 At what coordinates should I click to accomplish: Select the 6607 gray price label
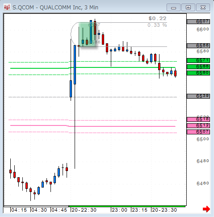(198, 21)
